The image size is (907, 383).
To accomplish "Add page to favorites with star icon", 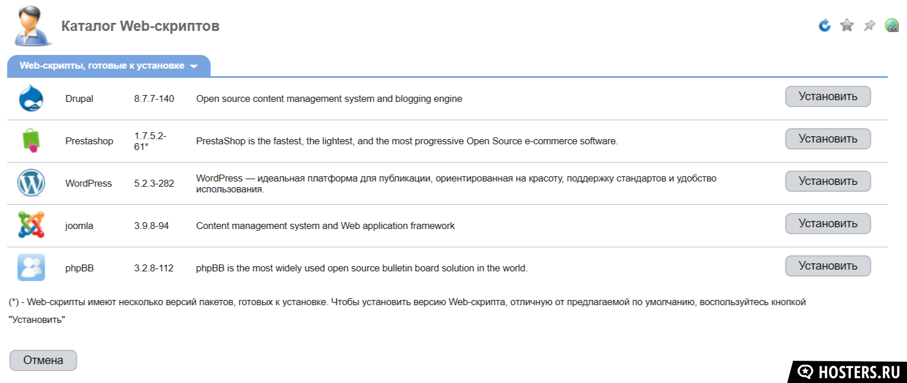I will click(847, 25).
